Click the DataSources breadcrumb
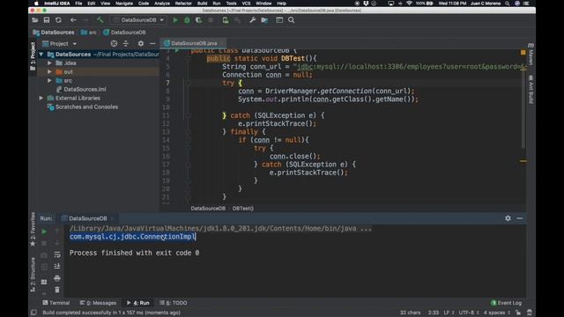Image resolution: width=564 pixels, height=317 pixels. coord(54,33)
